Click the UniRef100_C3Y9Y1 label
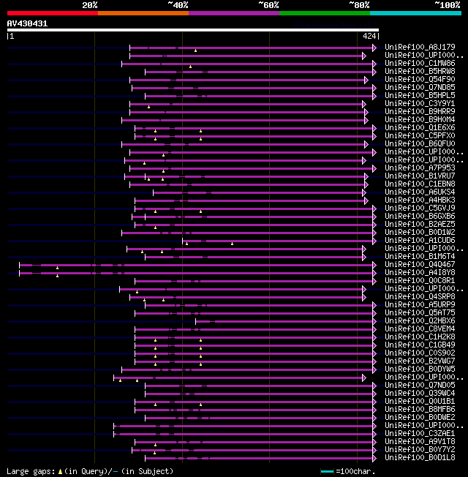The width and height of the screenshot is (468, 477). point(420,103)
